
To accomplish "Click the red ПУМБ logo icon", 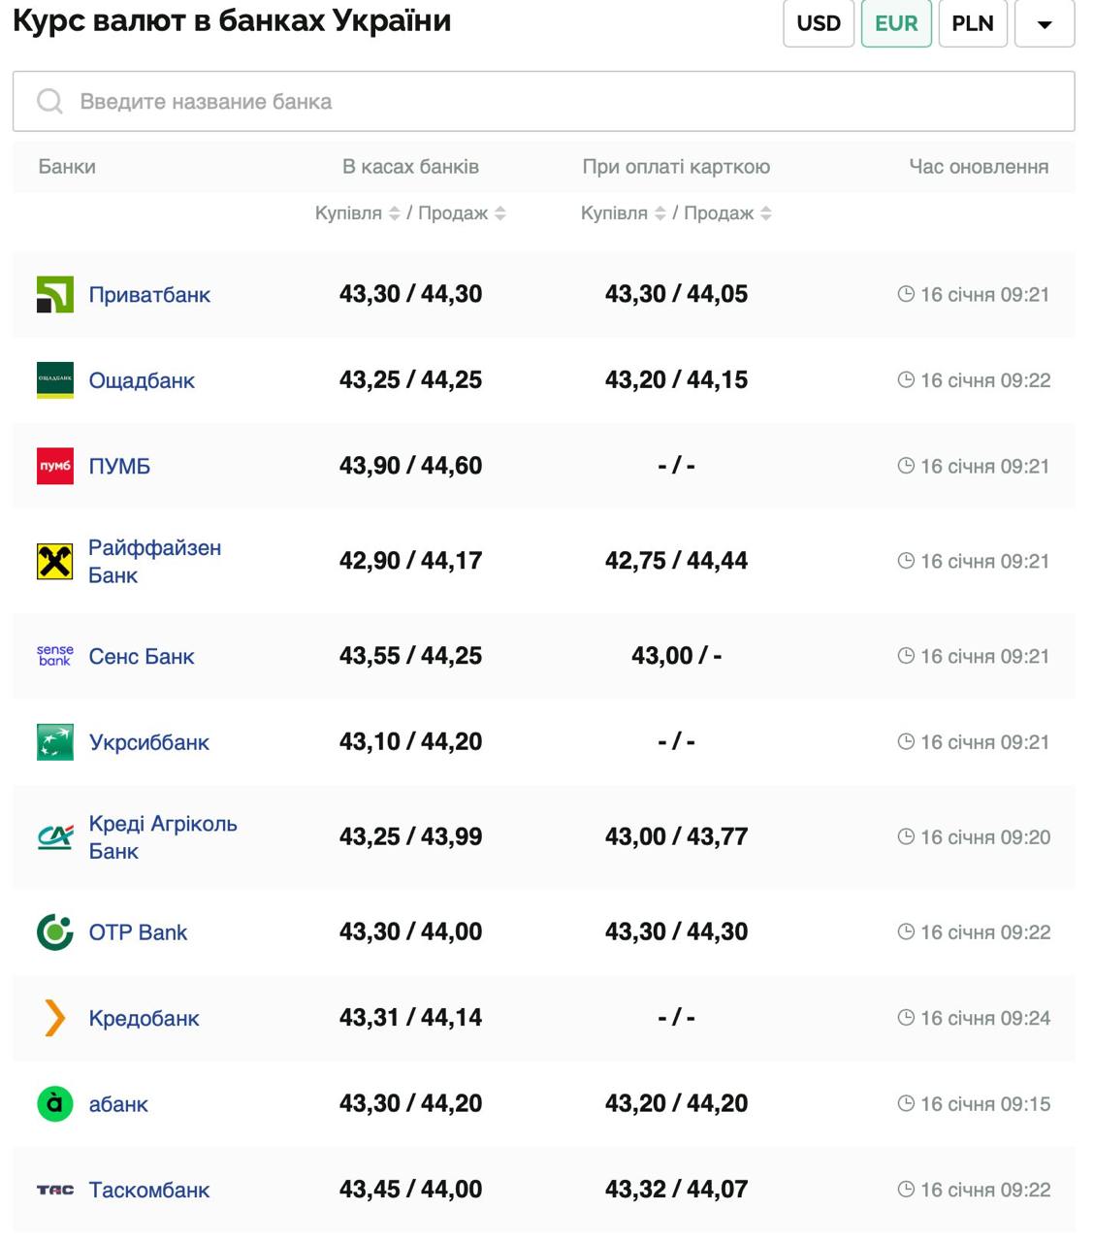I will pyautogui.click(x=55, y=466).
